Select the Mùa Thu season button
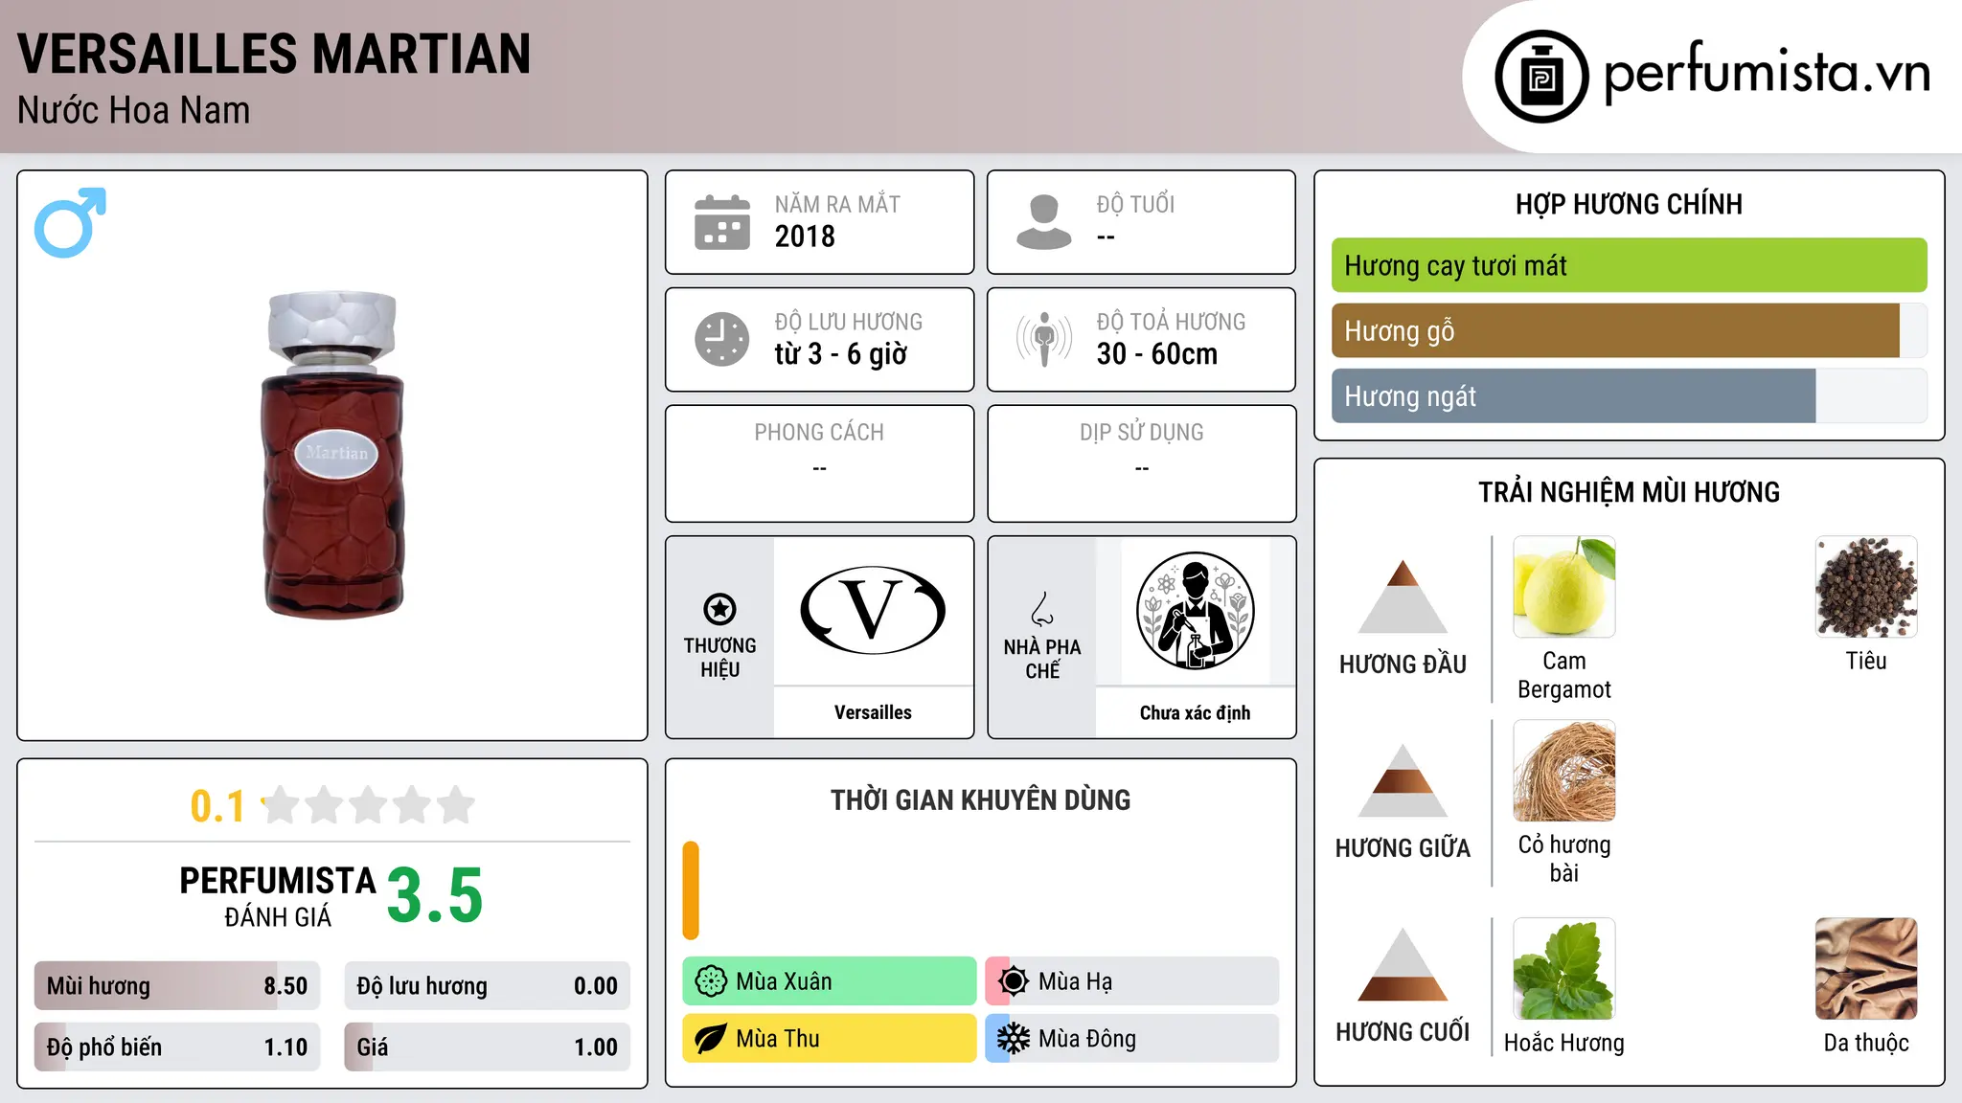 point(830,1039)
